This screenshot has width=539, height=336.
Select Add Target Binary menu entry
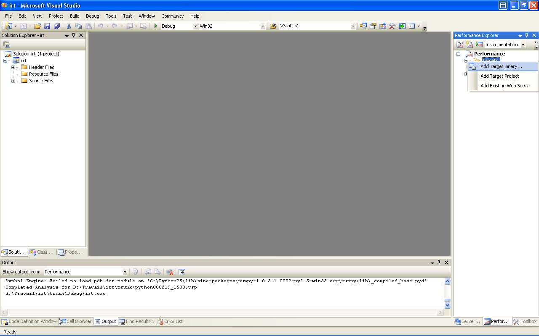tap(501, 66)
